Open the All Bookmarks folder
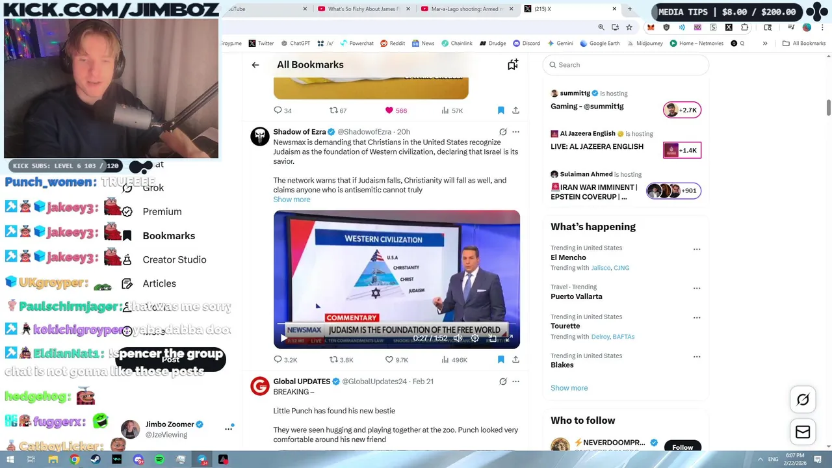The width and height of the screenshot is (832, 468). (804, 44)
